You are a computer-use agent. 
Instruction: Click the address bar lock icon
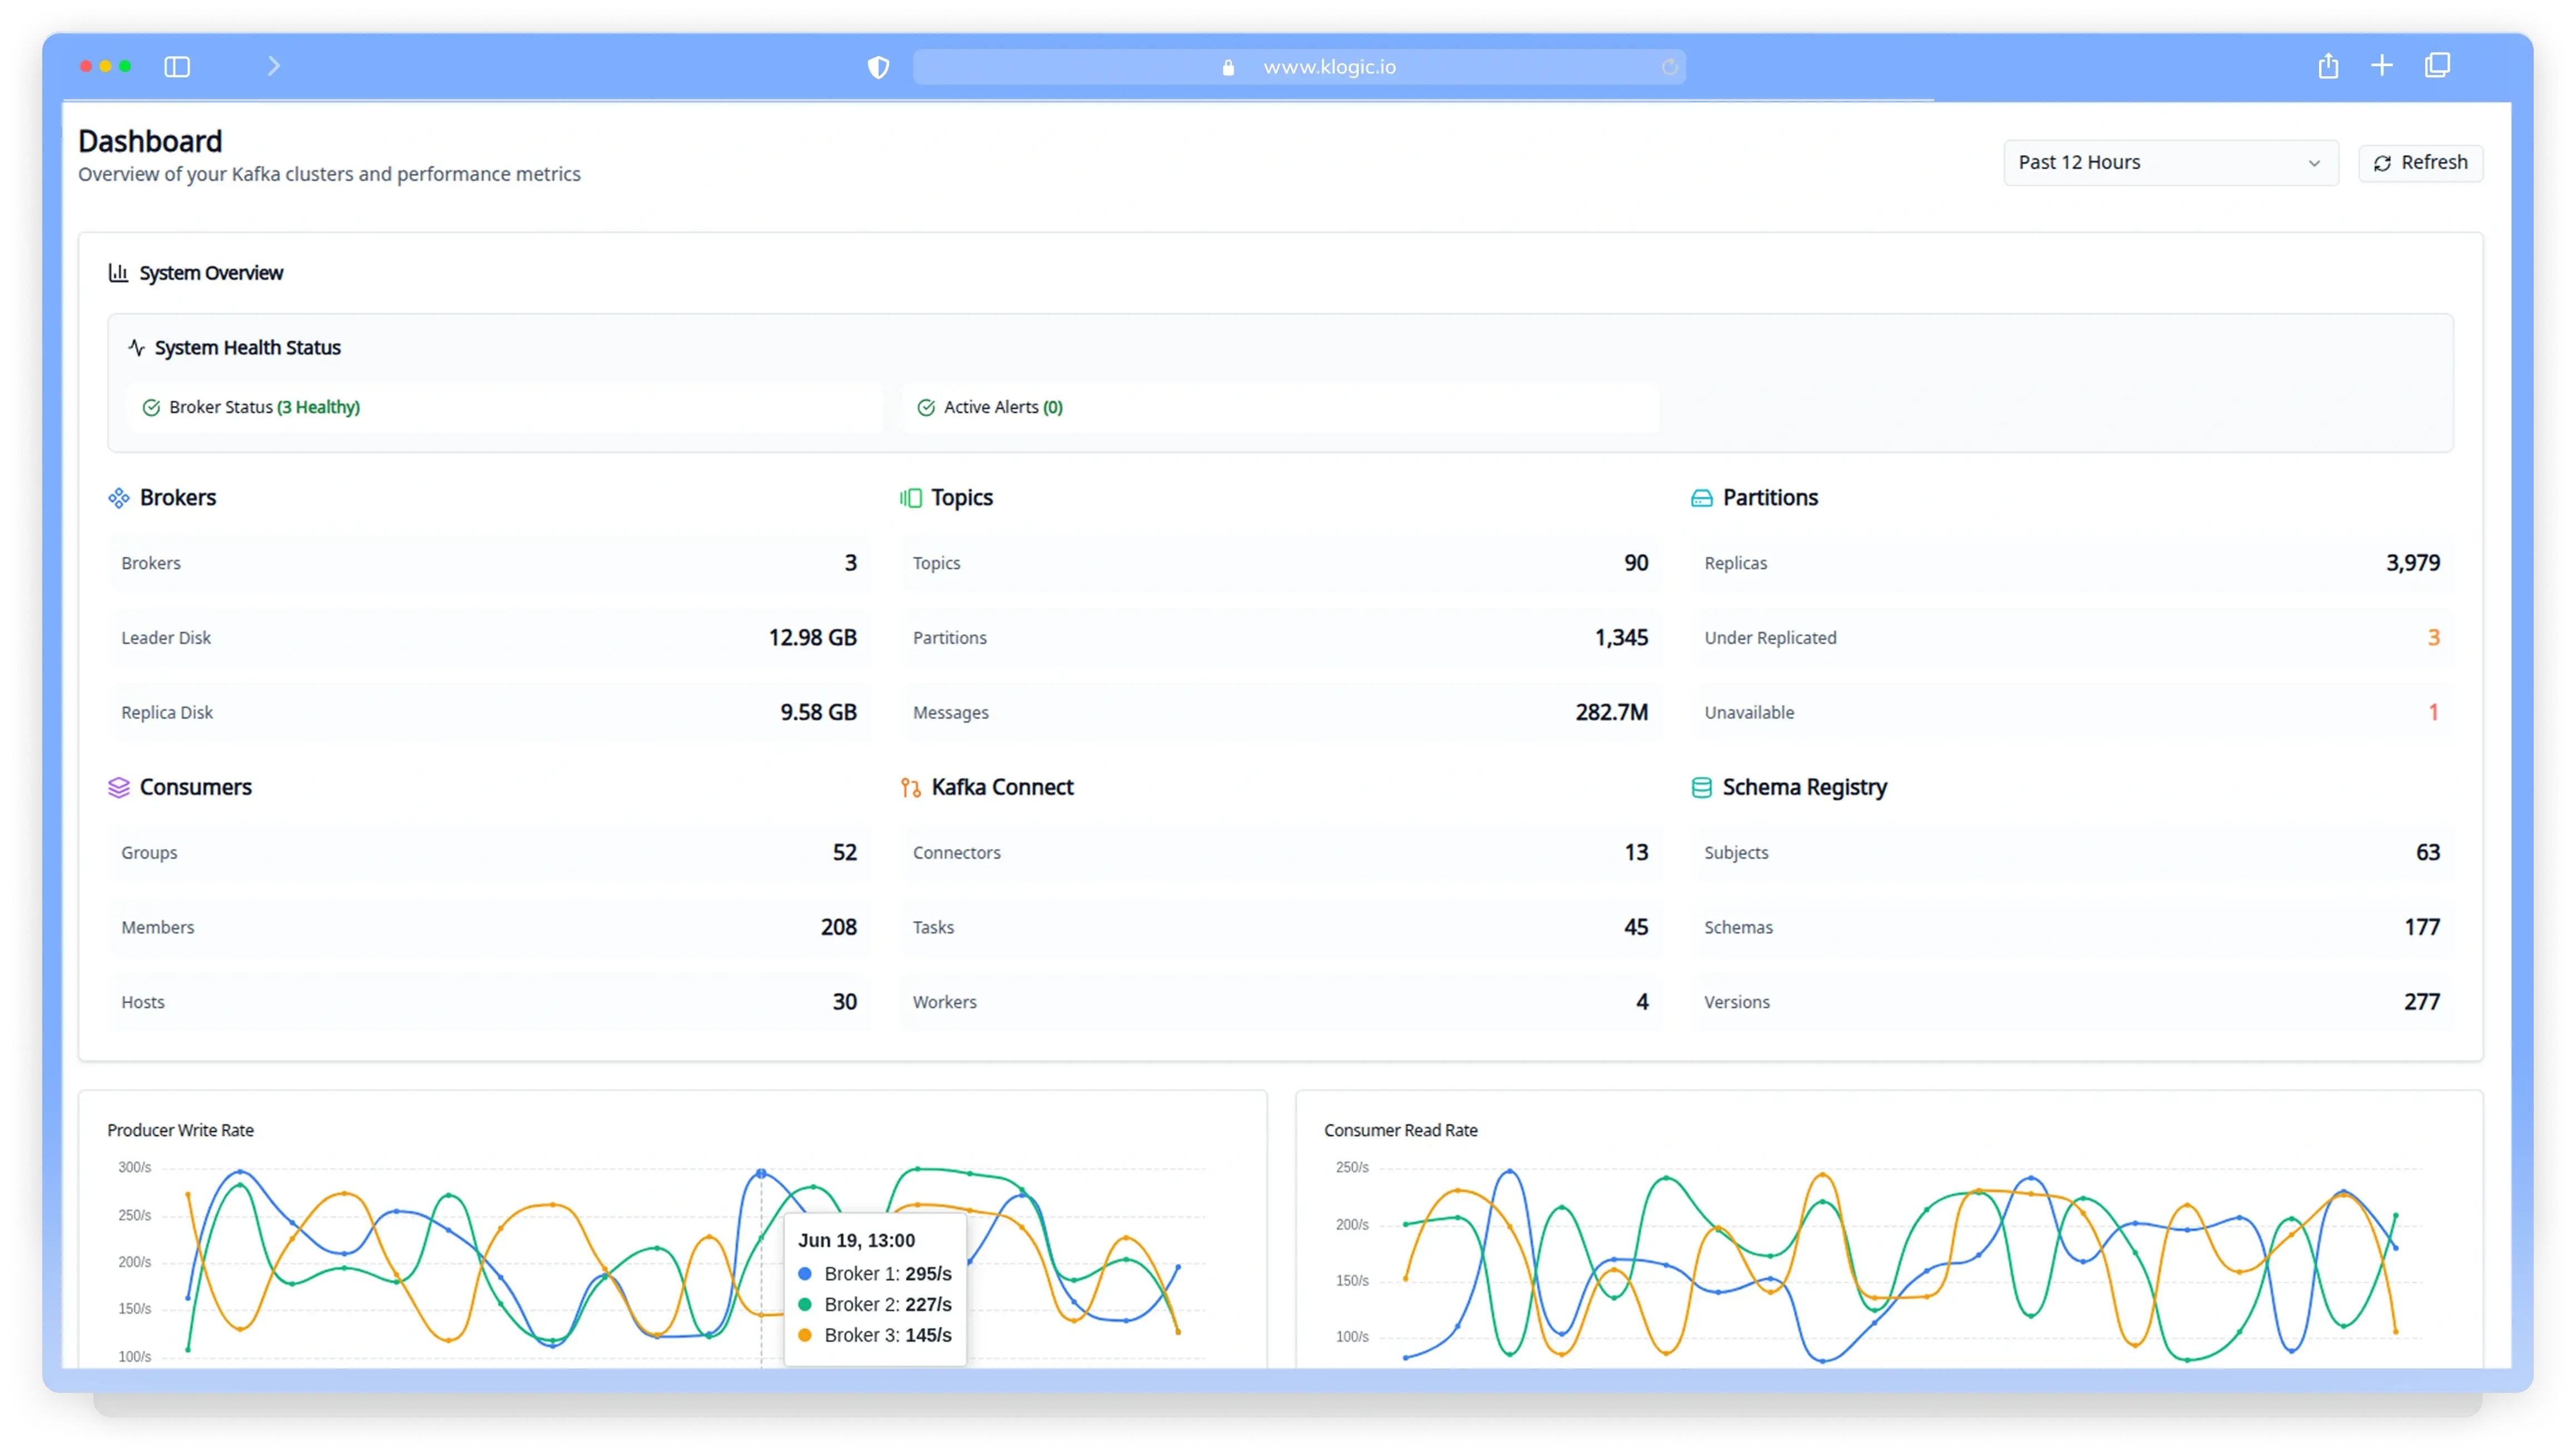click(x=1228, y=67)
